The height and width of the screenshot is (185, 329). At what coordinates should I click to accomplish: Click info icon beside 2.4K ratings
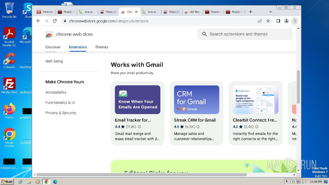tap(257, 127)
